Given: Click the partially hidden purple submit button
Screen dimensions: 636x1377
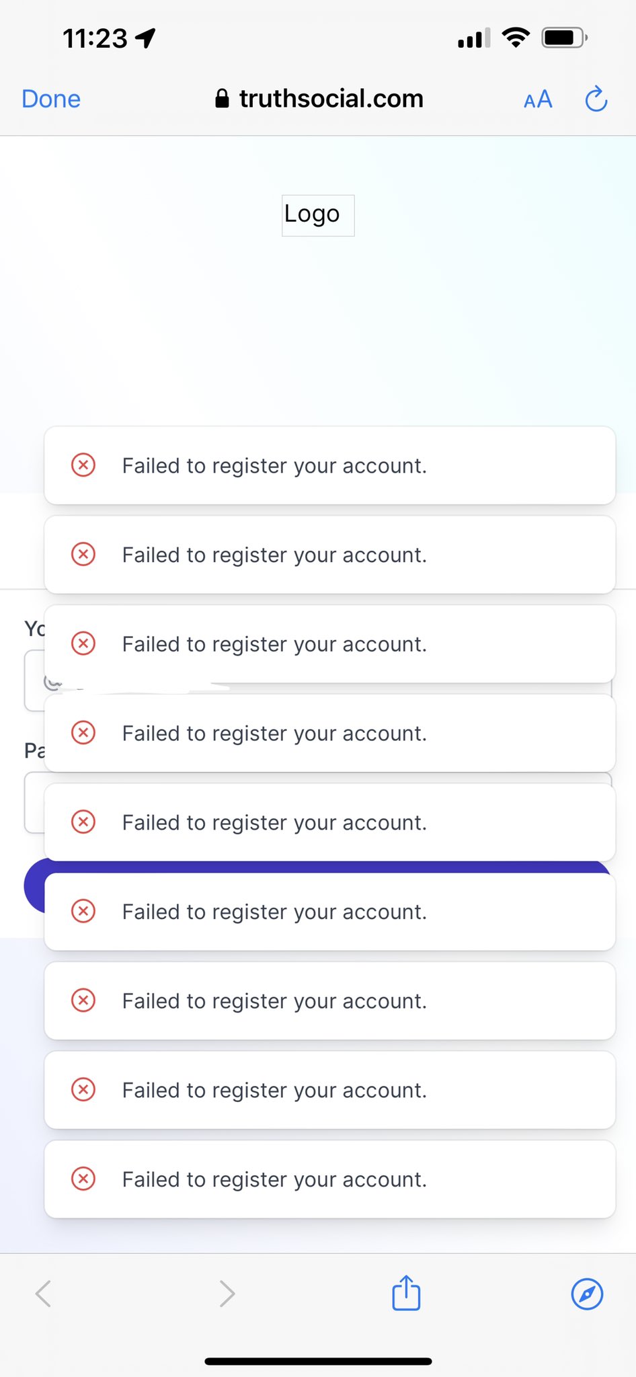Looking at the screenshot, I should click(x=34, y=888).
